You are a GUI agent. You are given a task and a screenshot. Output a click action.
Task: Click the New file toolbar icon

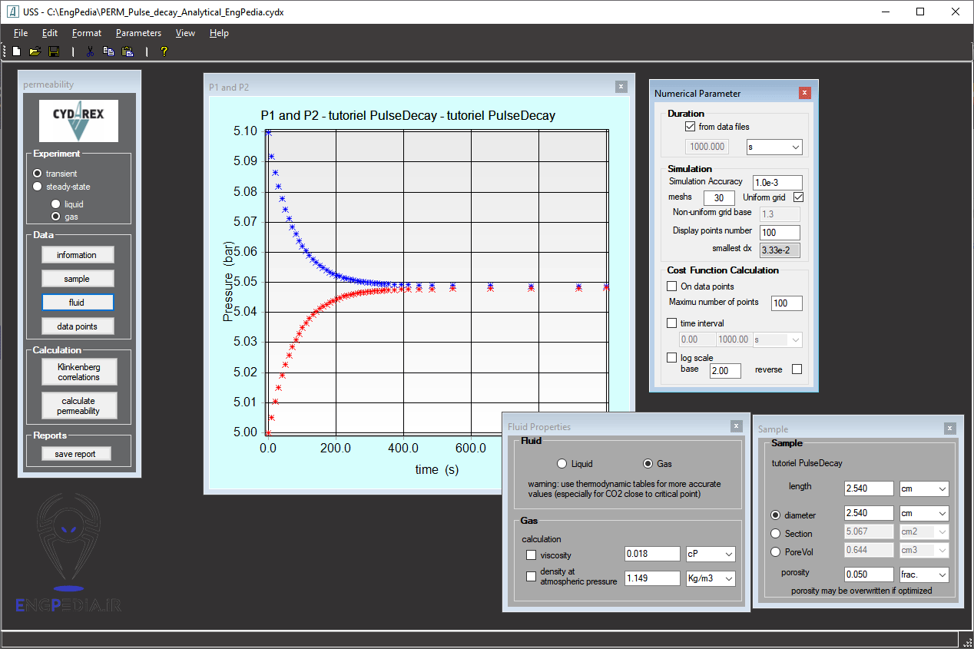click(16, 51)
